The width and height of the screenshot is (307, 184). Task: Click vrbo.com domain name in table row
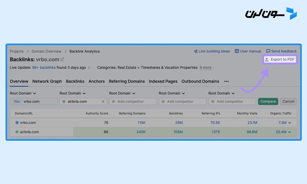[28, 123]
